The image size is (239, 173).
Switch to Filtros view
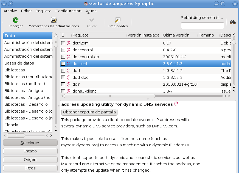point(30,168)
